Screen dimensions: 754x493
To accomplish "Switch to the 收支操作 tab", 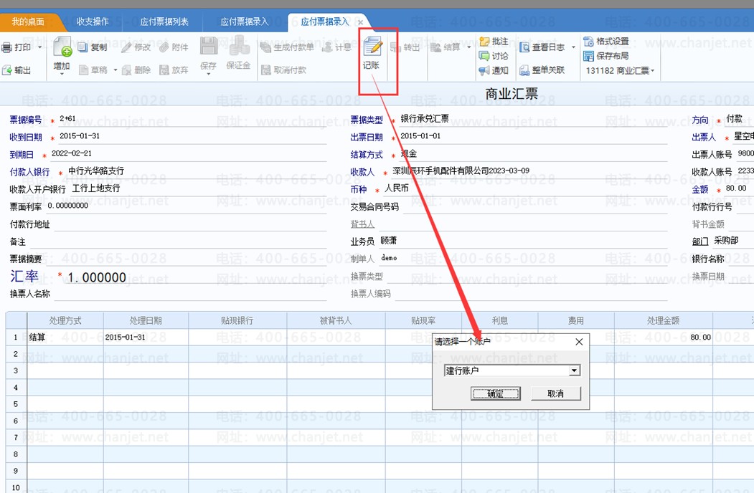I will pyautogui.click(x=93, y=21).
